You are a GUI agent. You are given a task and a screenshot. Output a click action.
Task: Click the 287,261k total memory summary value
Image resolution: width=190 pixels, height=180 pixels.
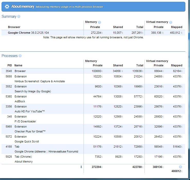pos(137,33)
